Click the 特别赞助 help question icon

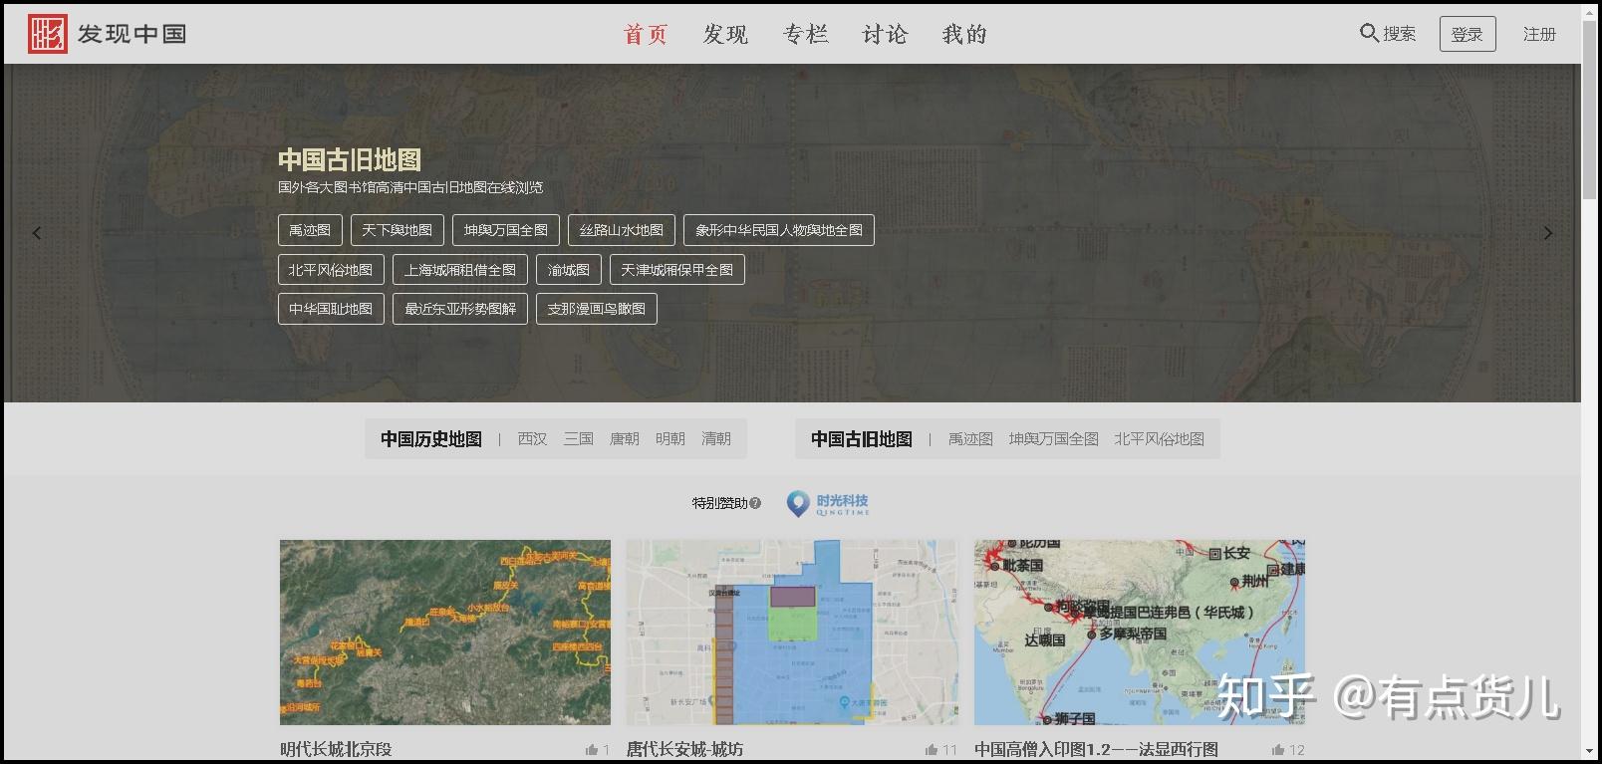pyautogui.click(x=755, y=503)
